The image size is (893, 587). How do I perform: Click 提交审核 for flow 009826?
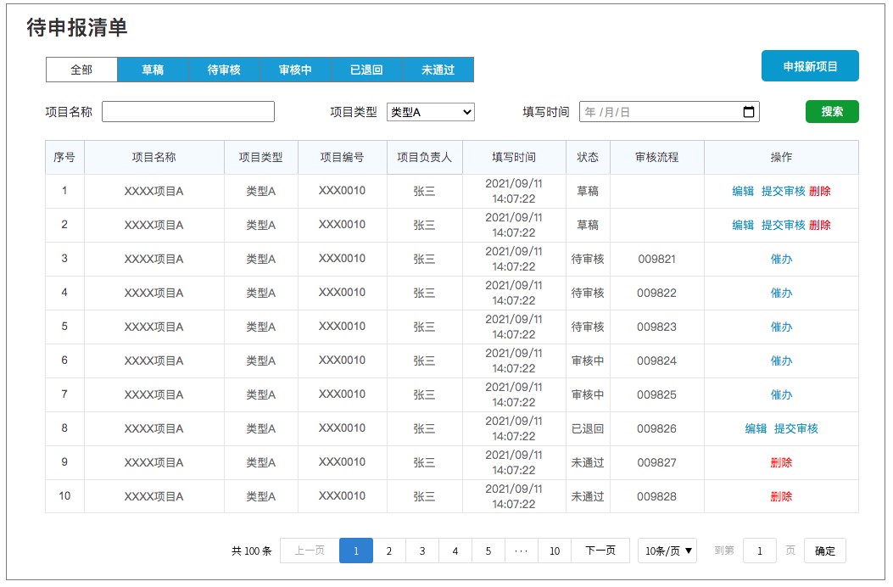coord(796,428)
